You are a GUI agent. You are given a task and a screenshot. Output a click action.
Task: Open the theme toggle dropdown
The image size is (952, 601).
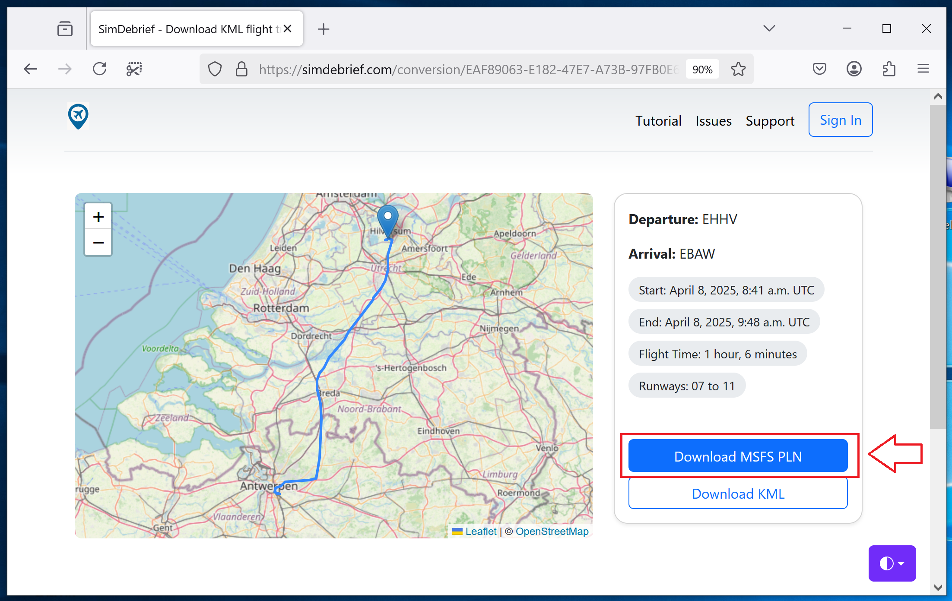pyautogui.click(x=892, y=563)
